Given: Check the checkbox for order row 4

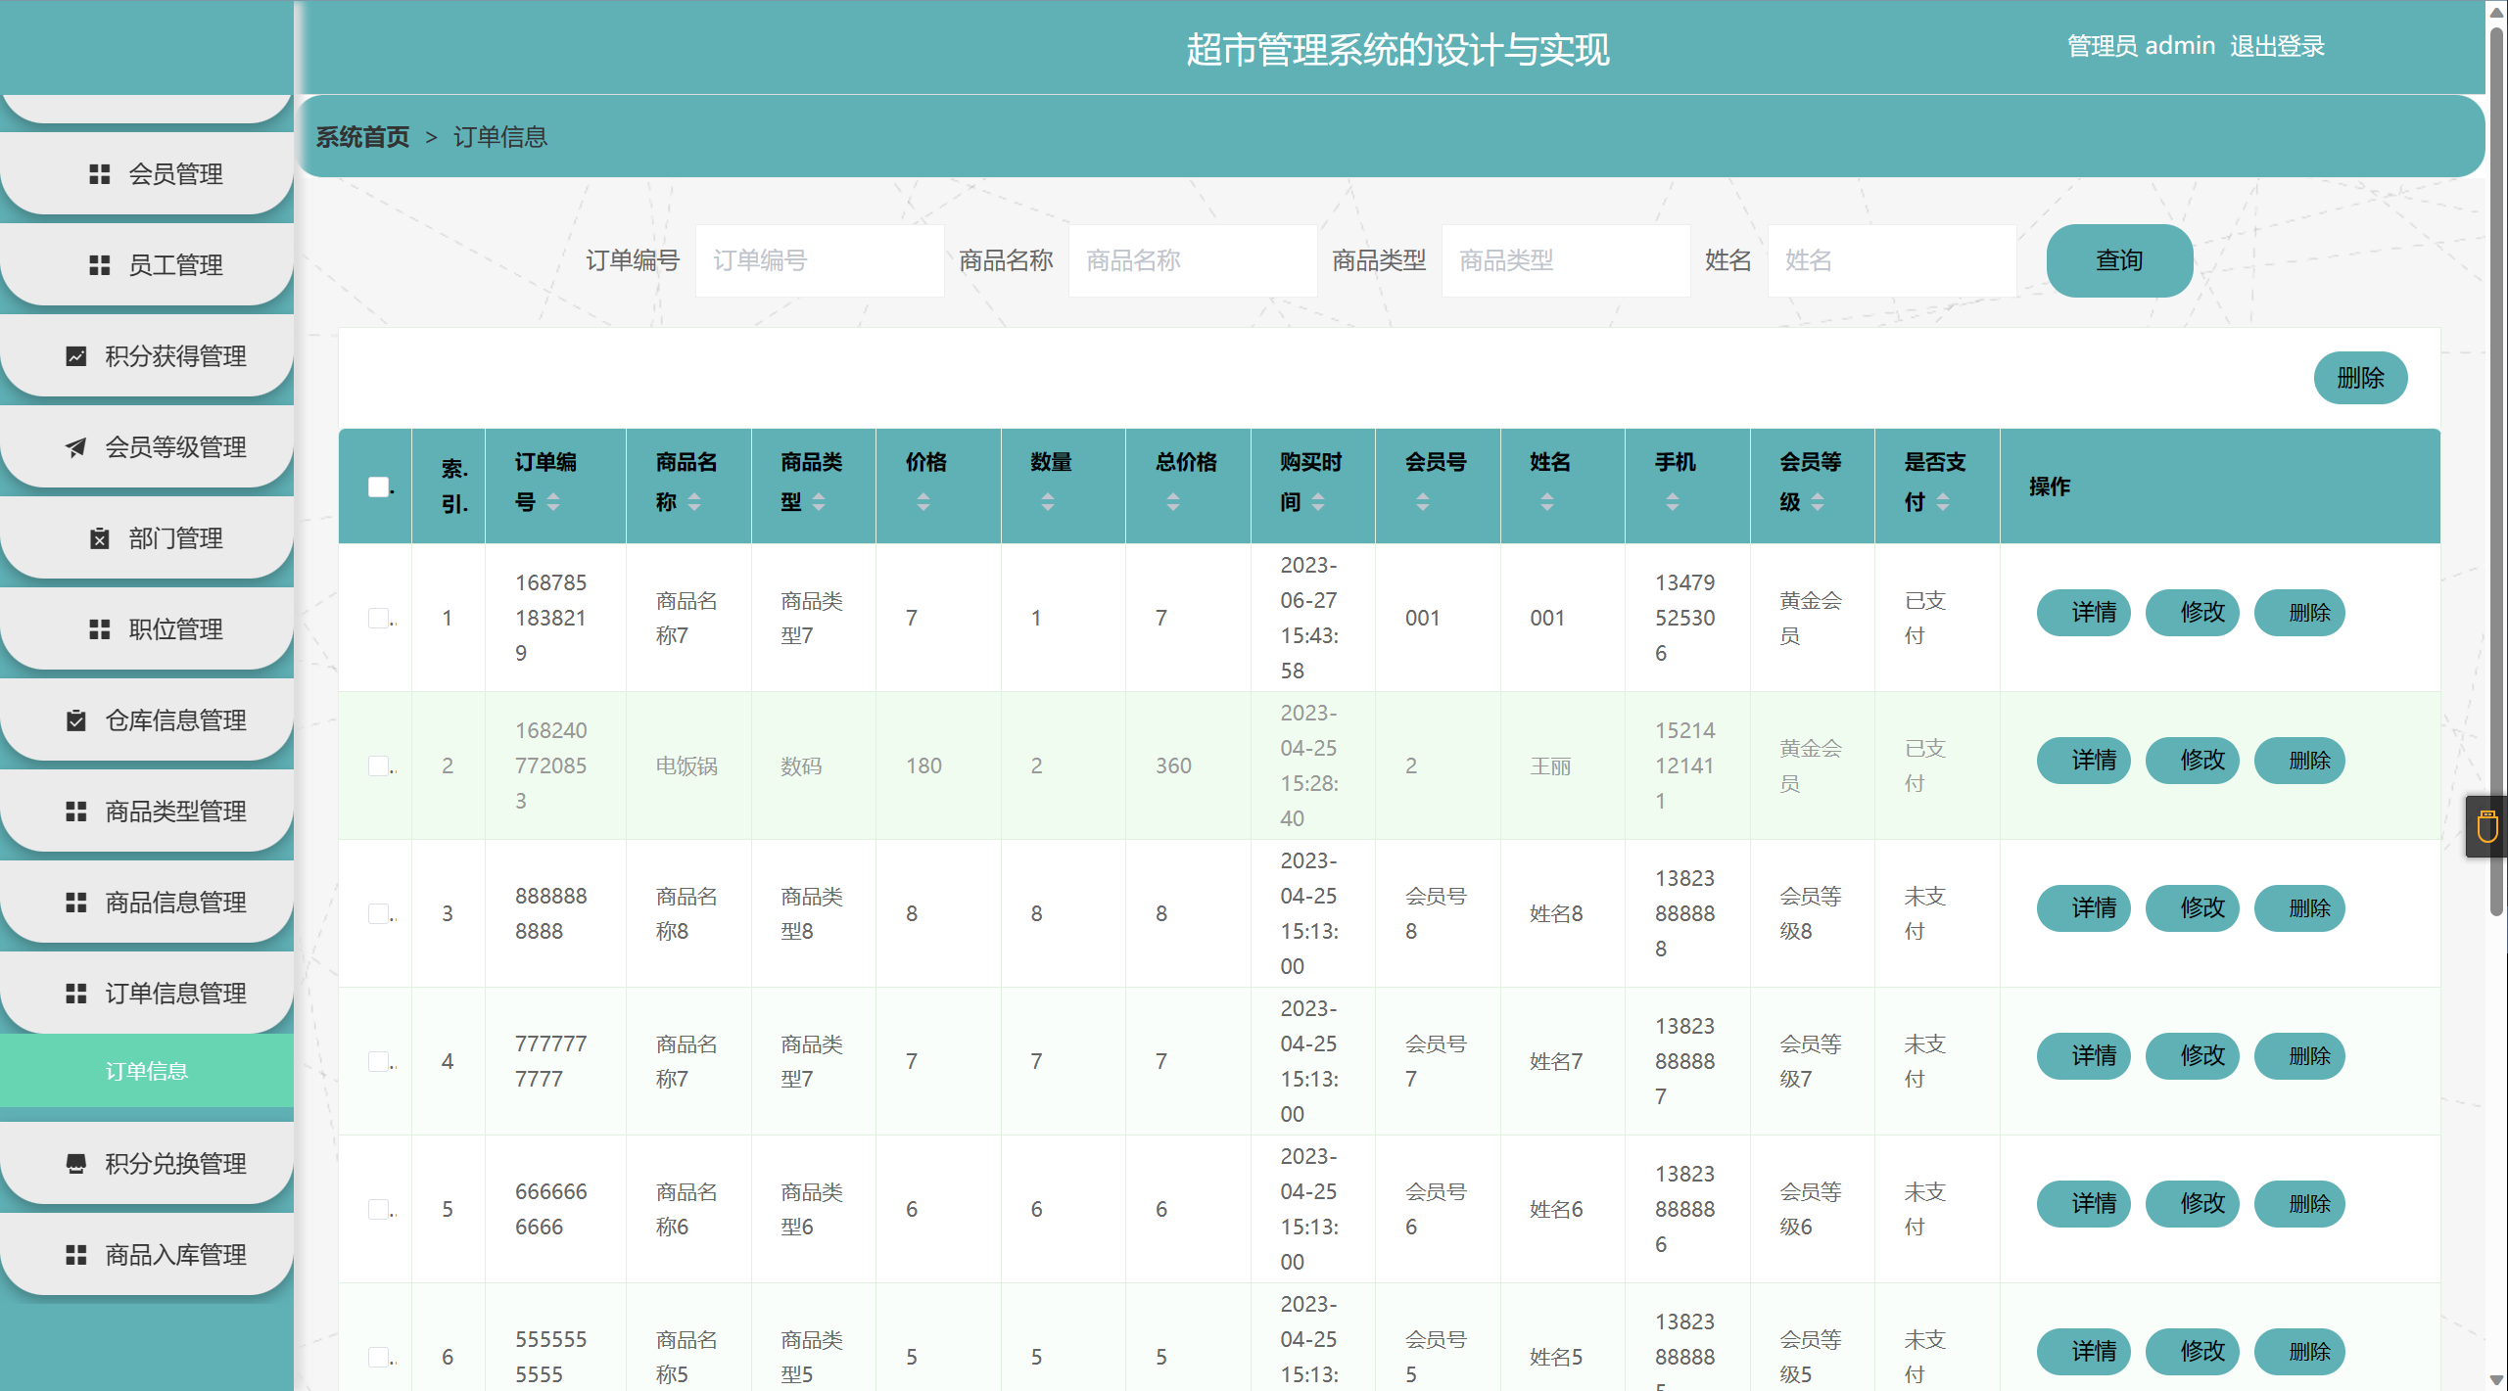Looking at the screenshot, I should click(379, 1061).
